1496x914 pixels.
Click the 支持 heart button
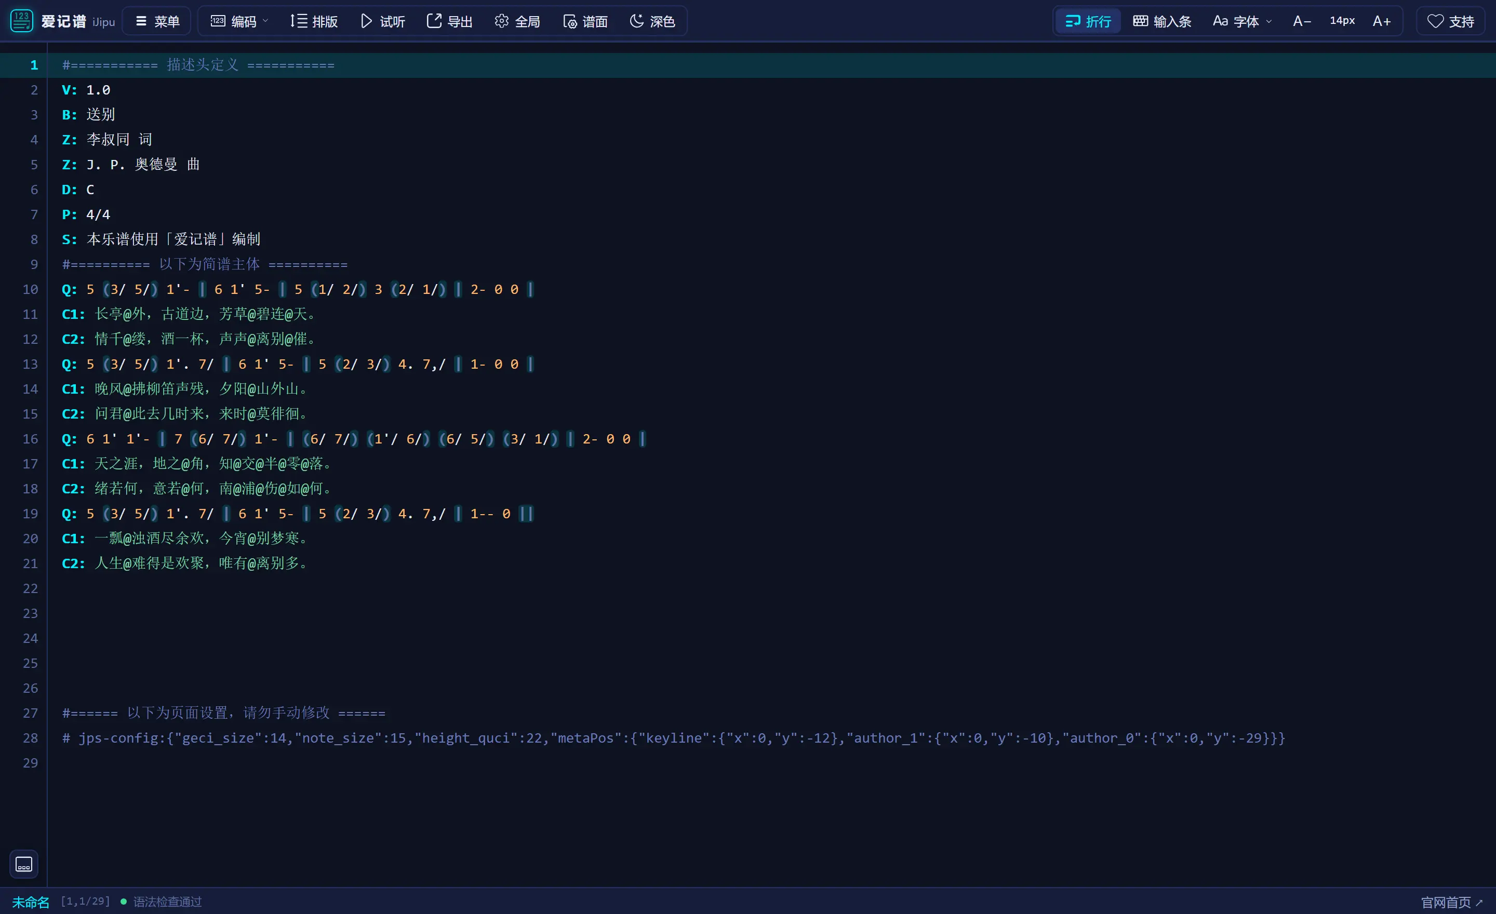click(1451, 21)
